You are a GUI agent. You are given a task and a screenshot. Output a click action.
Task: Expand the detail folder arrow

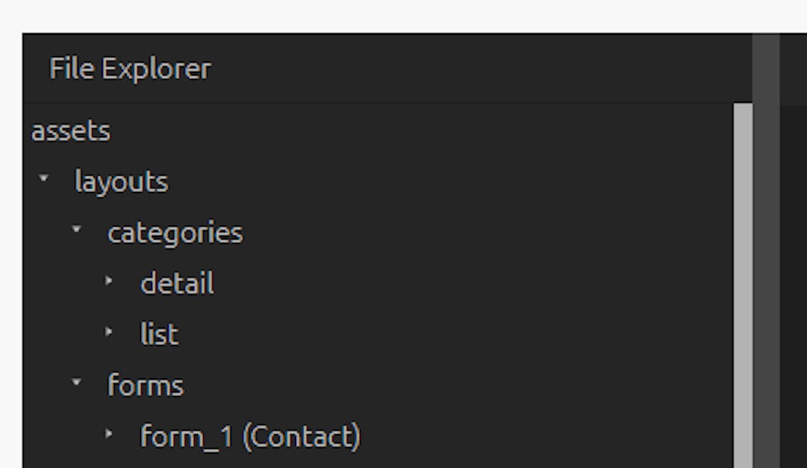(x=109, y=281)
